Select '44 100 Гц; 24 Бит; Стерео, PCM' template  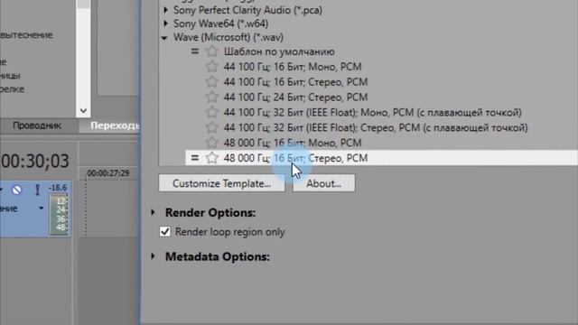pyautogui.click(x=295, y=97)
